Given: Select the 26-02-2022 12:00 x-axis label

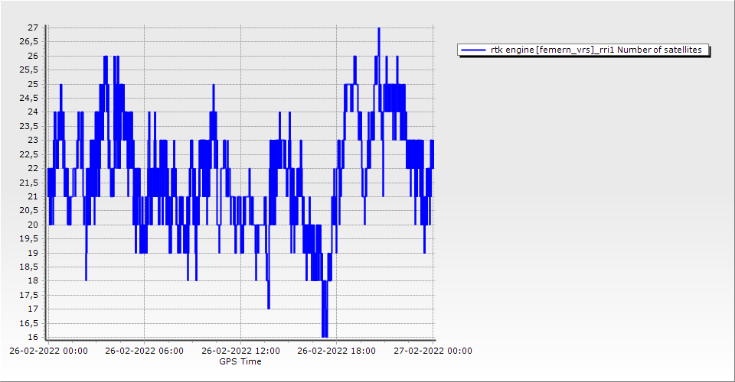Looking at the screenshot, I should click(240, 351).
